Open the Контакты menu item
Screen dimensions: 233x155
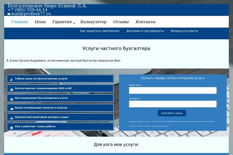(x=146, y=22)
